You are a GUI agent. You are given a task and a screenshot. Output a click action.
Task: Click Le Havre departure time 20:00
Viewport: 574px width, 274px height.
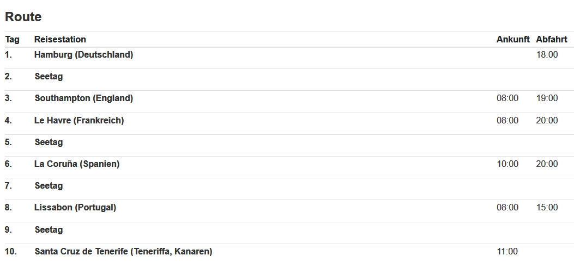[547, 120]
